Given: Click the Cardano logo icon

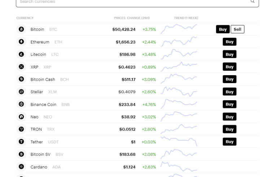Looking at the screenshot, I should pos(21,167).
